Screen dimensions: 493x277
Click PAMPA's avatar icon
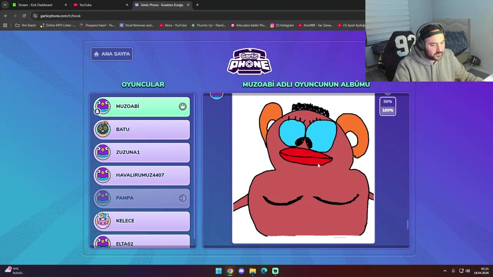103,198
